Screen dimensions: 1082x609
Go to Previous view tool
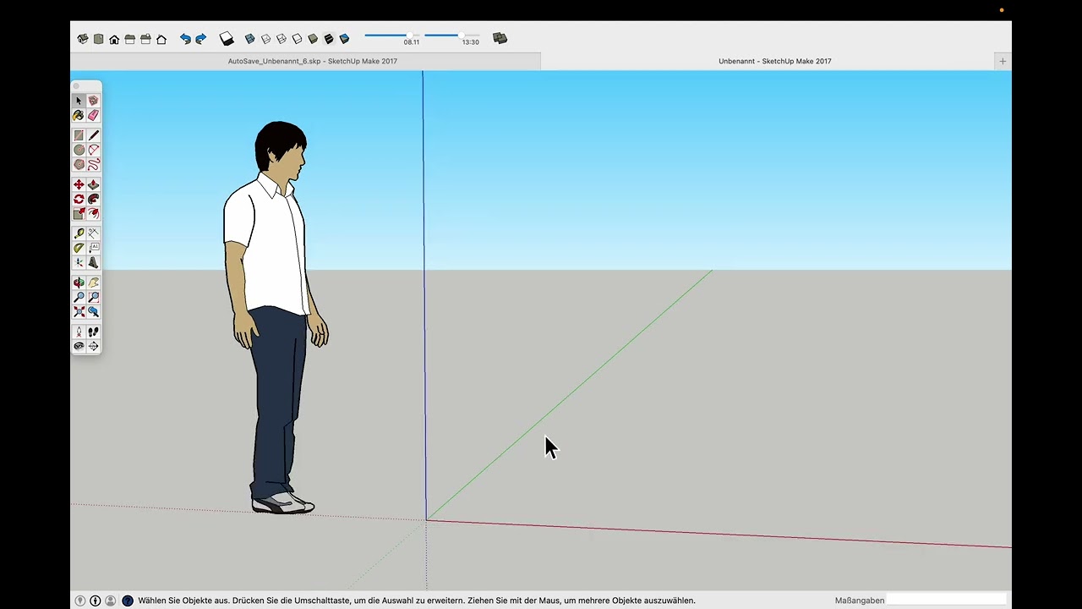coord(93,311)
